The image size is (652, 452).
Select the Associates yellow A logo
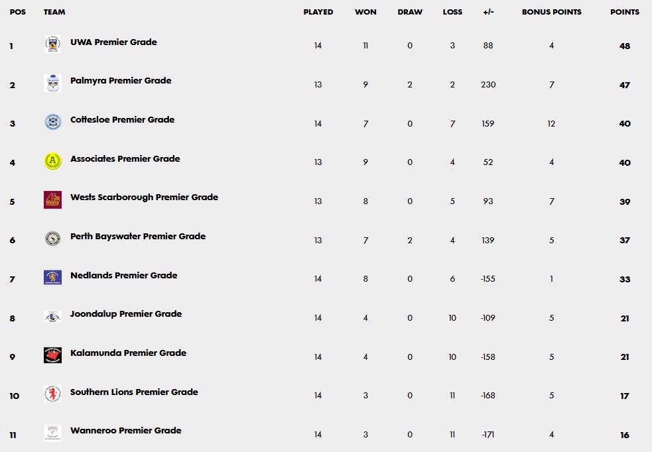pyautogui.click(x=52, y=161)
